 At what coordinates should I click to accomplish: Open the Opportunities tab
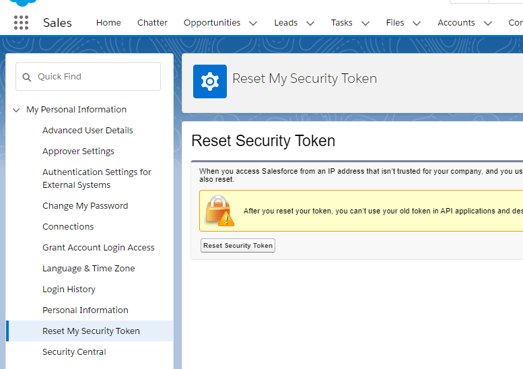tap(212, 23)
